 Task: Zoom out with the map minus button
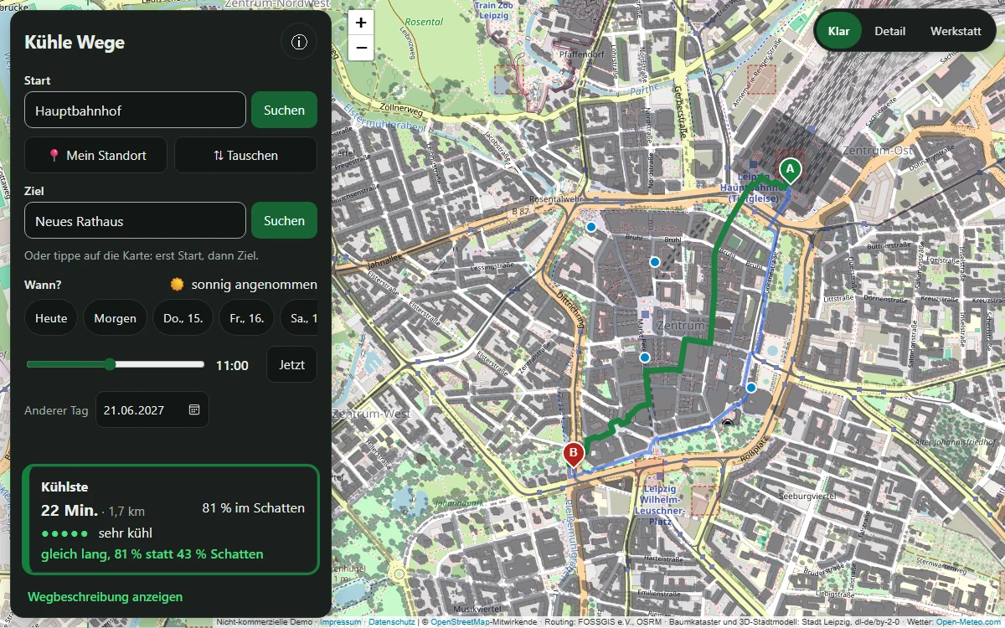point(361,48)
